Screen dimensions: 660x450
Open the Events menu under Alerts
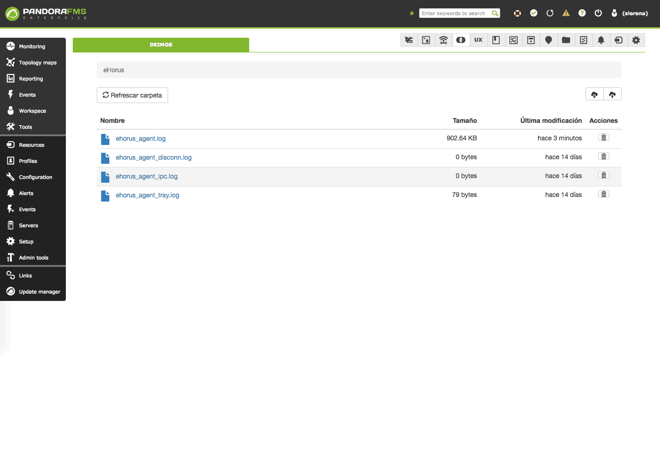pos(33,209)
